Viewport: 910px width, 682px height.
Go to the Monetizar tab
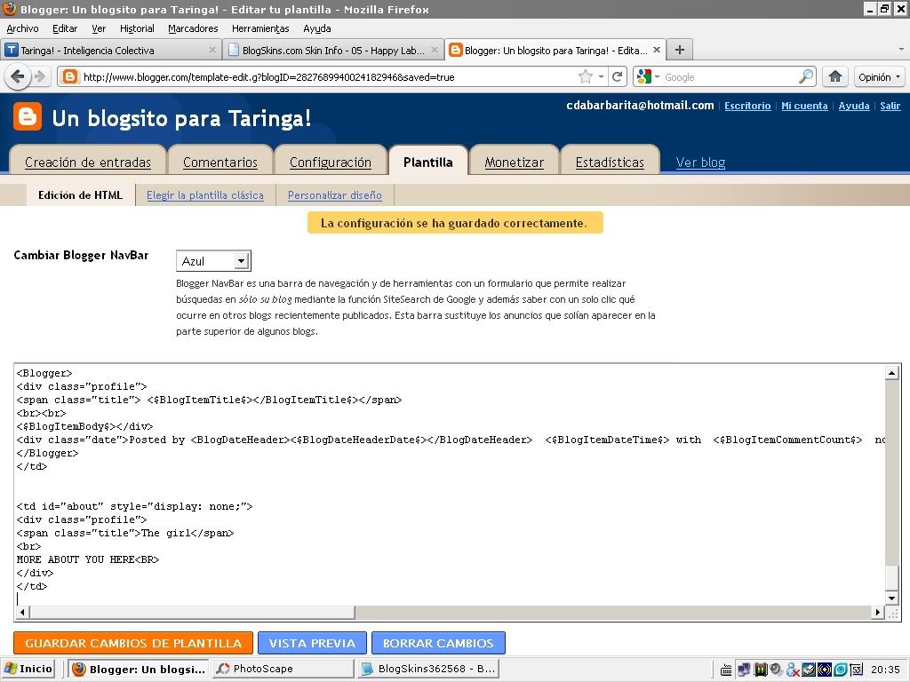click(x=515, y=162)
